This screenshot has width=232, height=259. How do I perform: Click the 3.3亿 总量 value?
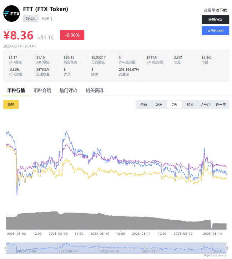click(x=178, y=58)
